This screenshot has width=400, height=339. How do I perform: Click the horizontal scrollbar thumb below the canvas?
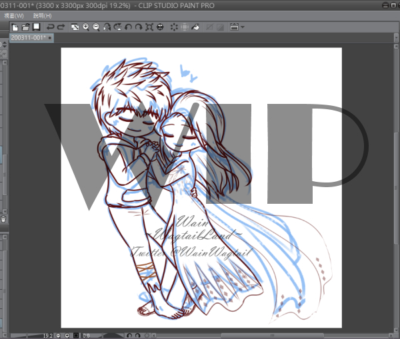click(273, 336)
